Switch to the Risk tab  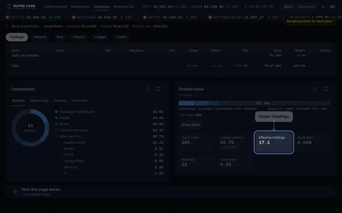tap(60, 37)
